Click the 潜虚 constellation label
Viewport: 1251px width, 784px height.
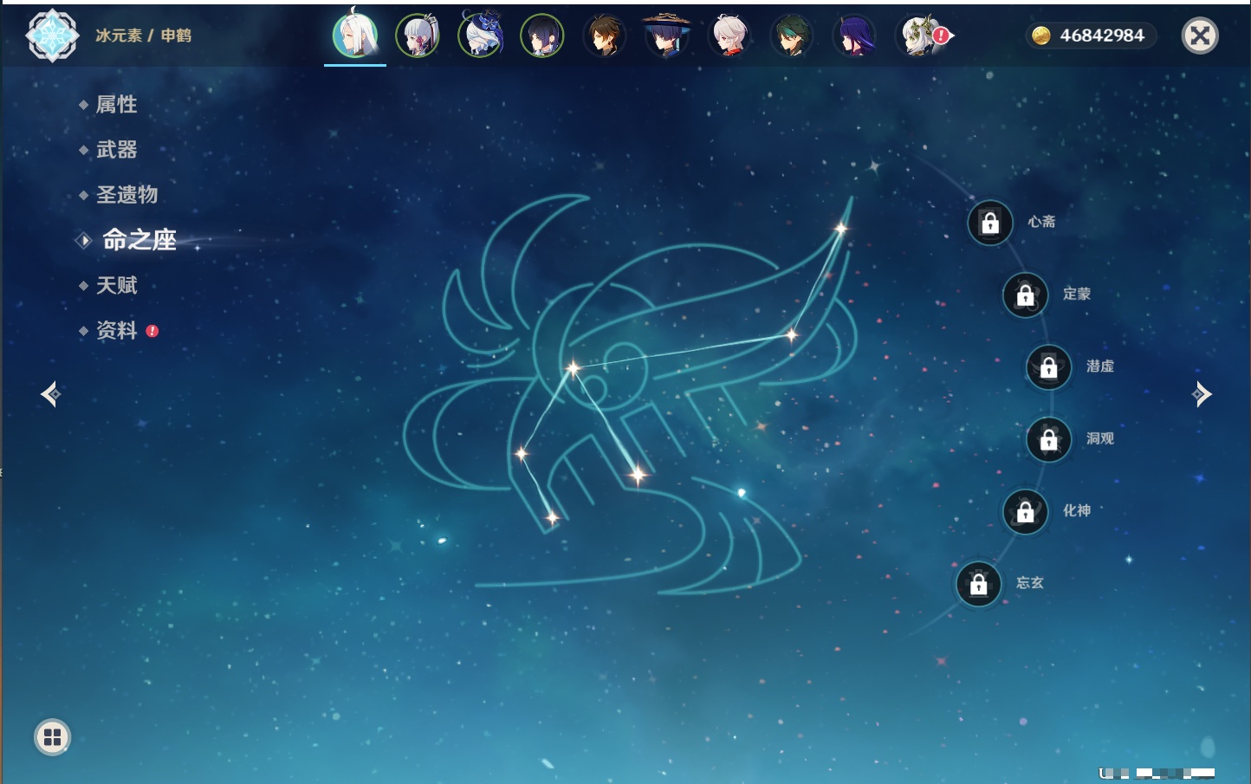(1100, 366)
